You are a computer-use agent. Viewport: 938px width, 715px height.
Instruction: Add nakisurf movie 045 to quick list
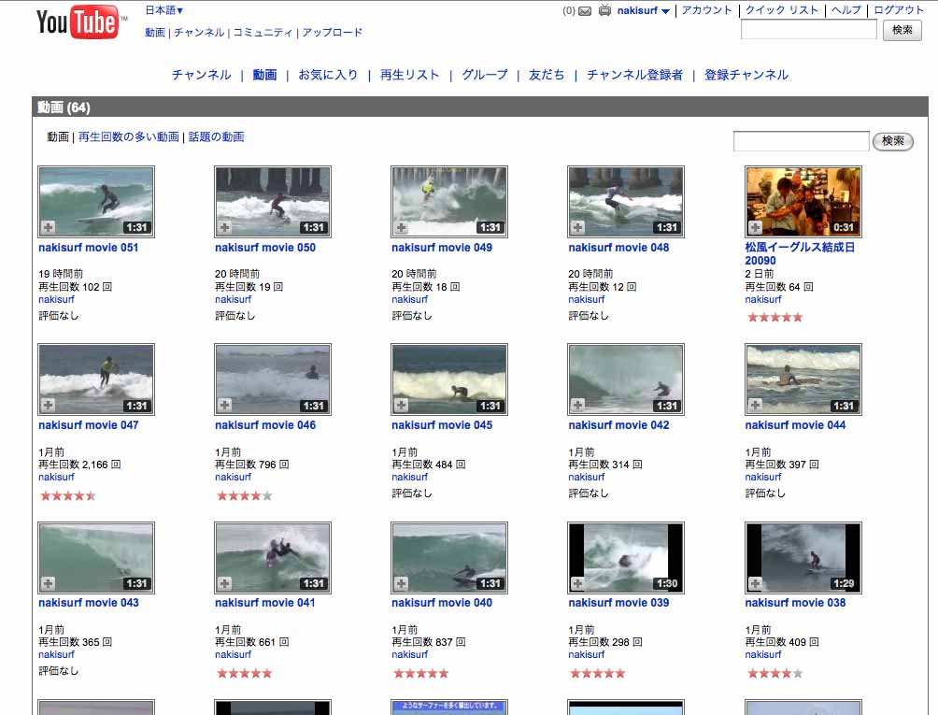(401, 405)
